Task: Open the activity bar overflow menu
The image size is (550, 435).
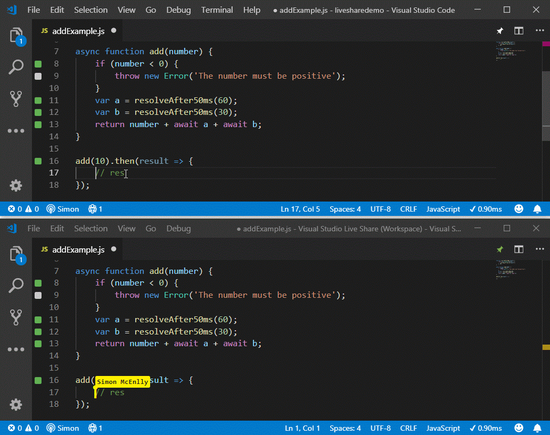Action: point(15,131)
